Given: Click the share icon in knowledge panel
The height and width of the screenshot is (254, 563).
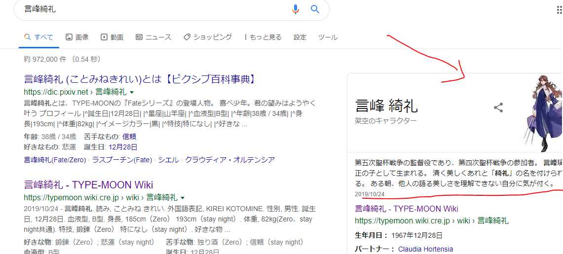Looking at the screenshot, I should coord(498,108).
